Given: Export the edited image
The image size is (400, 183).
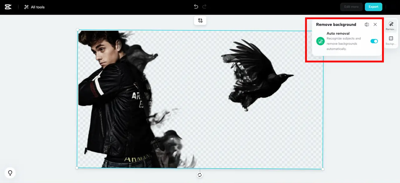Looking at the screenshot, I should [373, 7].
